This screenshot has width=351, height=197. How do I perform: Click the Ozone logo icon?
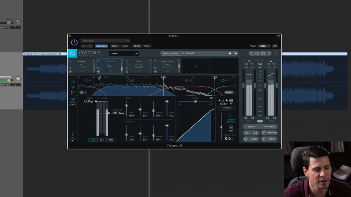click(x=72, y=53)
